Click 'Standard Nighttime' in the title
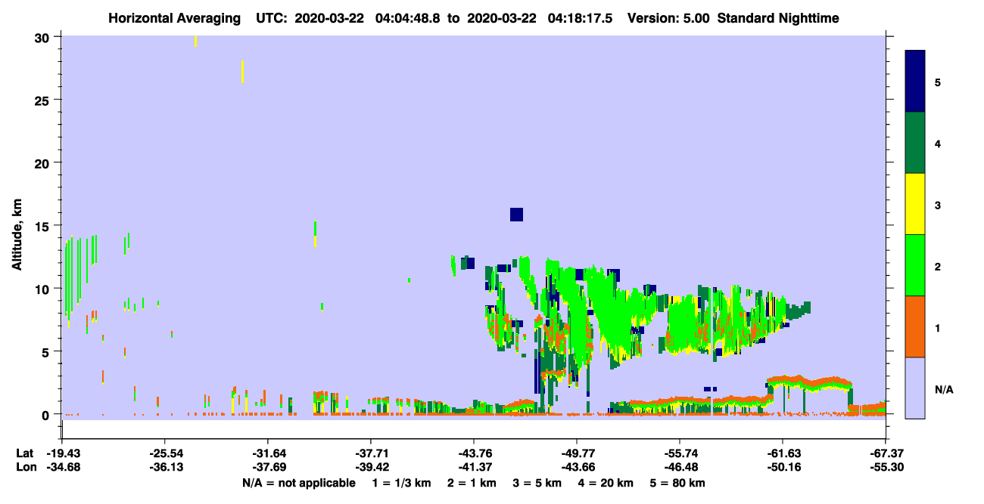 [779, 18]
